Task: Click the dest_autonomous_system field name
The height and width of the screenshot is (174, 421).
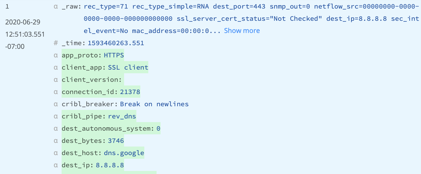Action: tap(107, 129)
